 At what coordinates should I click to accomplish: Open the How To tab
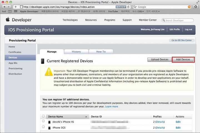coord(101,52)
